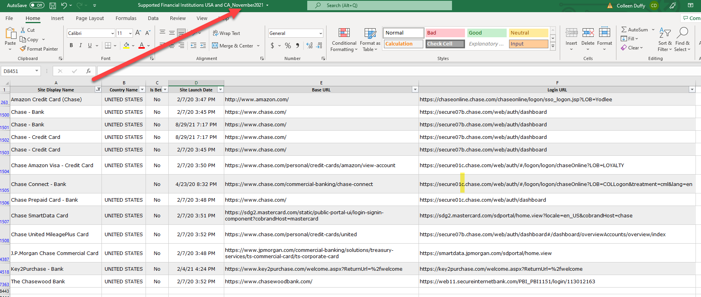Screen dimensions: 701x297
Task: Apply the Neutral cell style
Action: 529,33
